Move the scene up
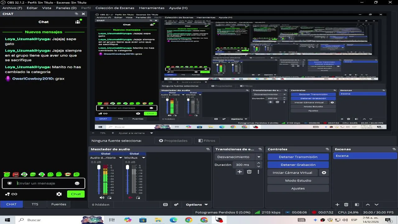The width and height of the screenshot is (398, 224). pos(368,204)
